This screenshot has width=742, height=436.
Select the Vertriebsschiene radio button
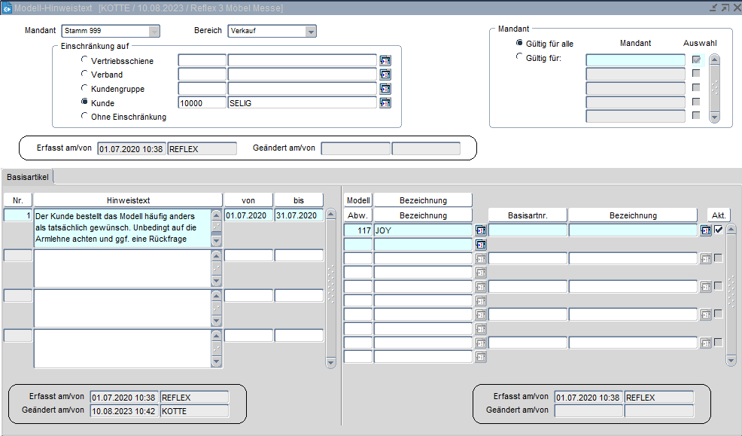click(x=84, y=60)
